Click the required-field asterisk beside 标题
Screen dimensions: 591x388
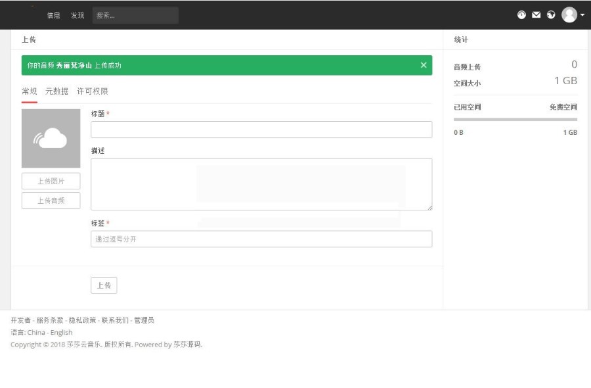[x=107, y=113]
